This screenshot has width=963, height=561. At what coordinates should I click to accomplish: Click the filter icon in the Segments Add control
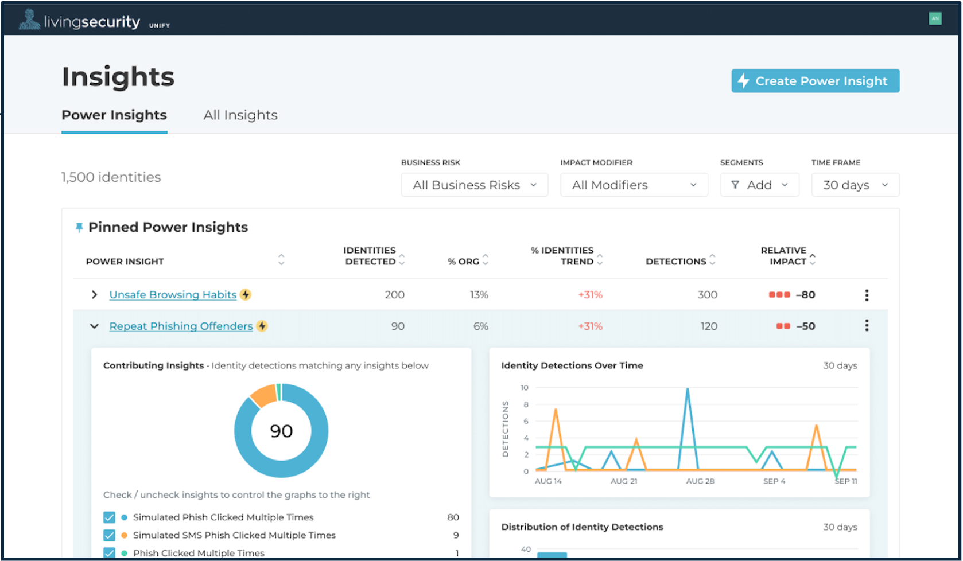pos(736,184)
